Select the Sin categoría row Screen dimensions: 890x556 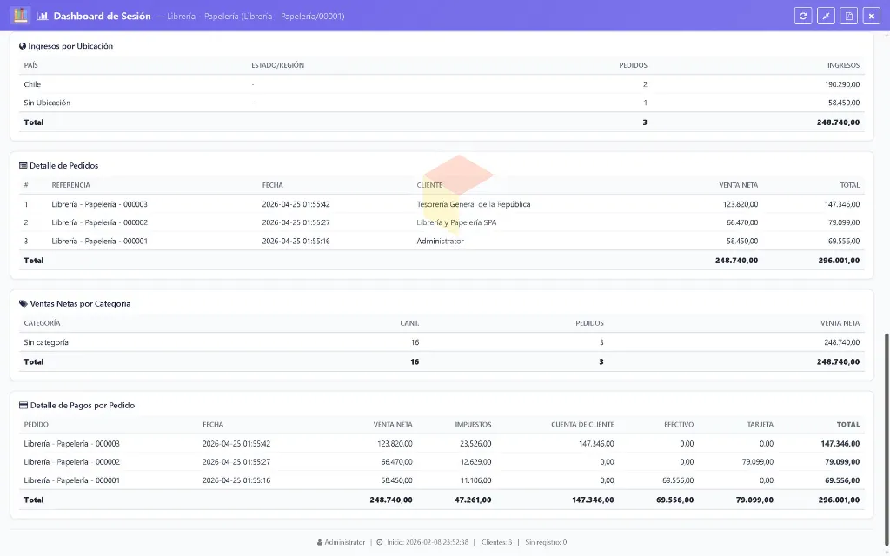pos(442,342)
